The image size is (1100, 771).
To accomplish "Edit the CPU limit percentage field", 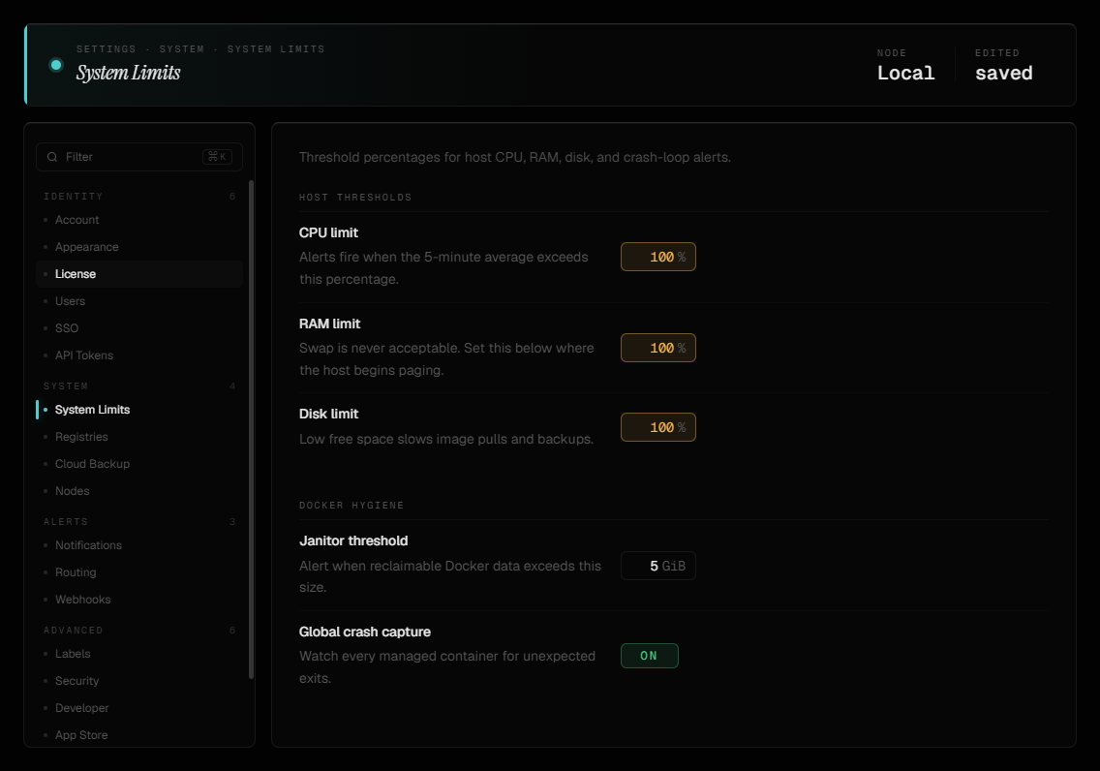I will [x=658, y=257].
